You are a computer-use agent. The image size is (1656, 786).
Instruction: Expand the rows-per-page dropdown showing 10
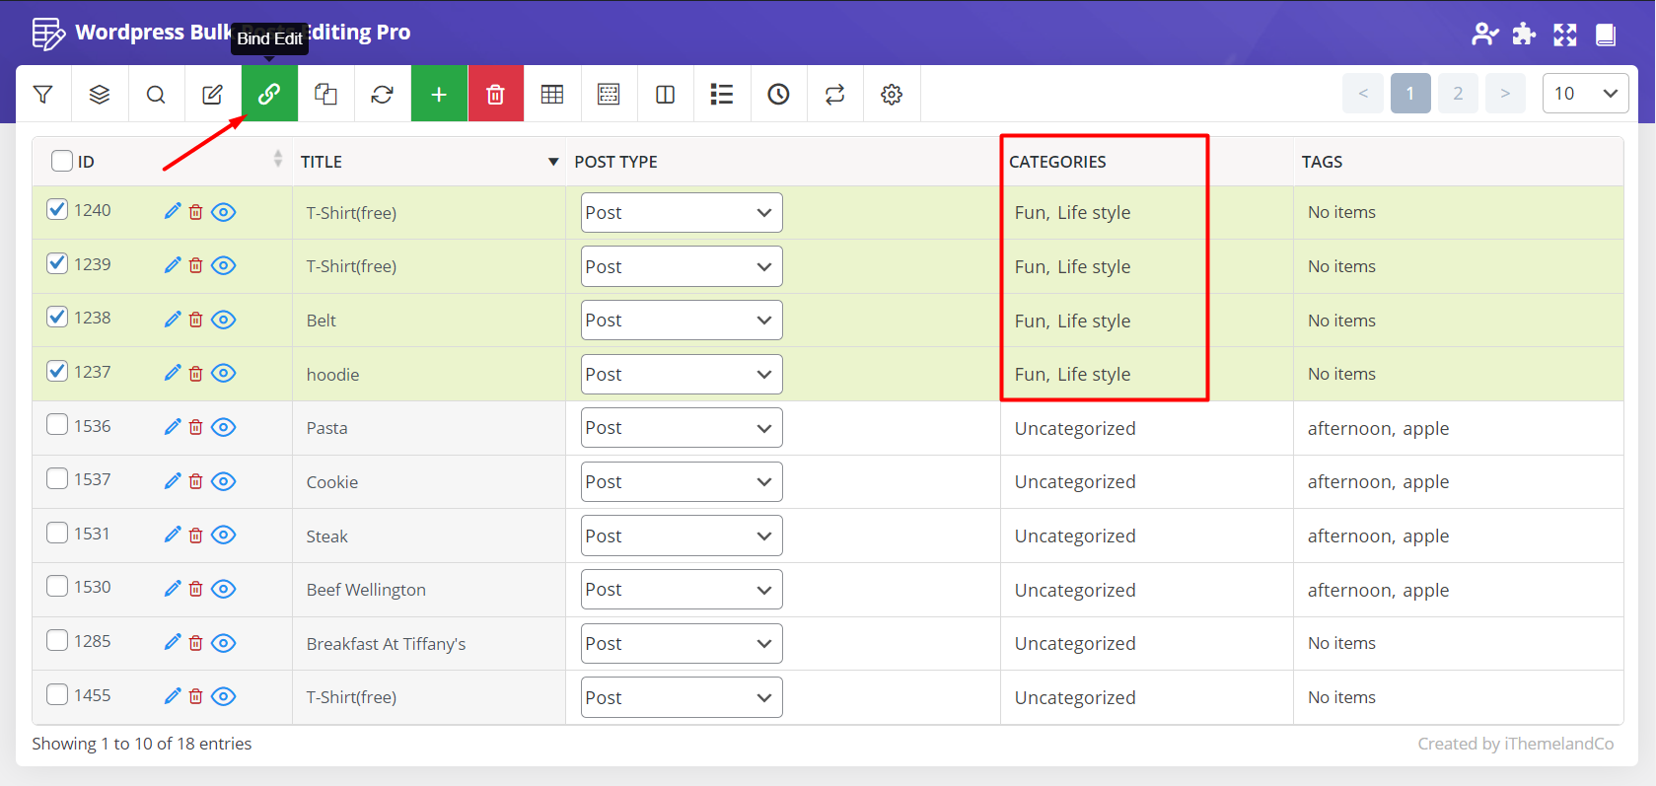[1584, 94]
